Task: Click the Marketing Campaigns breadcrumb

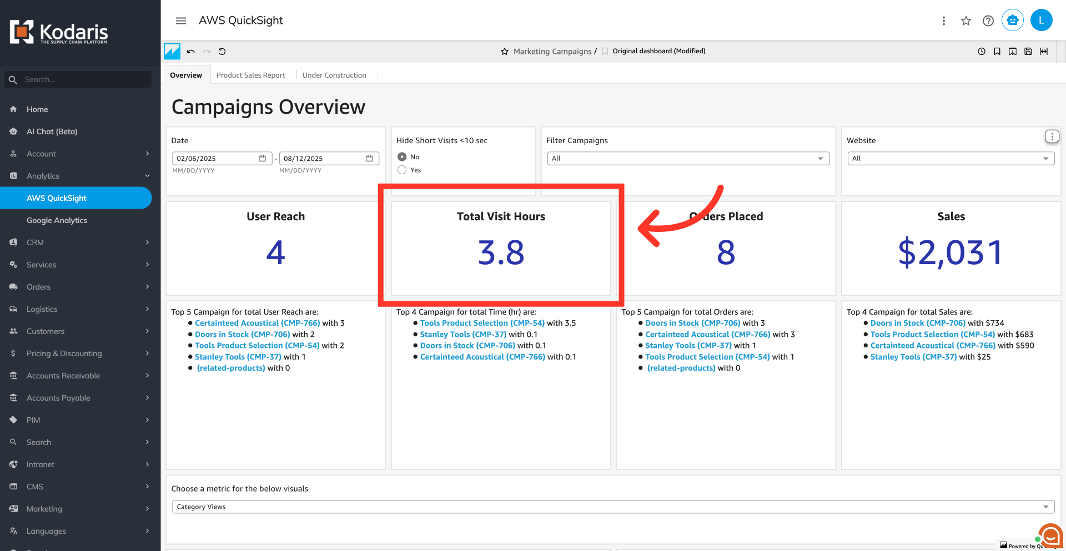Action: point(552,52)
